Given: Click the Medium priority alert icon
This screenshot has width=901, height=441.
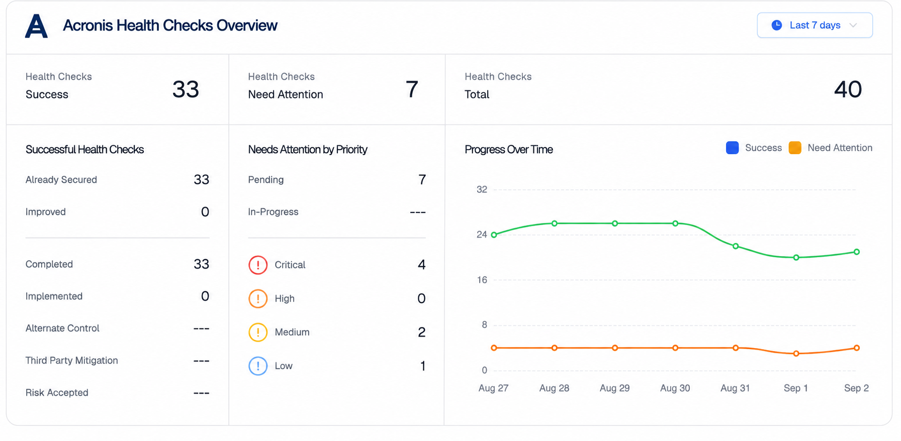Looking at the screenshot, I should click(258, 332).
